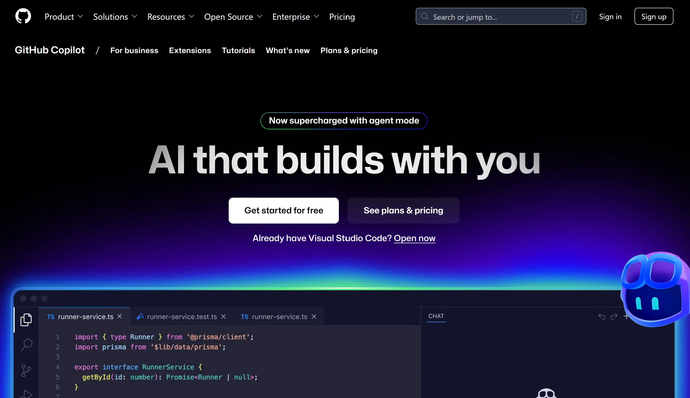Screen dimensions: 690x398
Task: Go to Sign in
Action: [x=610, y=16]
